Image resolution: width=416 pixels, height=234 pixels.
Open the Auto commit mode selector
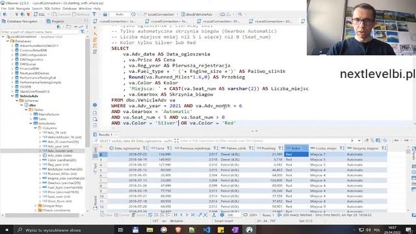tap(120, 14)
